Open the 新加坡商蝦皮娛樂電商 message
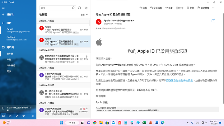The image size is (224, 126). pyautogui.click(x=63, y=59)
